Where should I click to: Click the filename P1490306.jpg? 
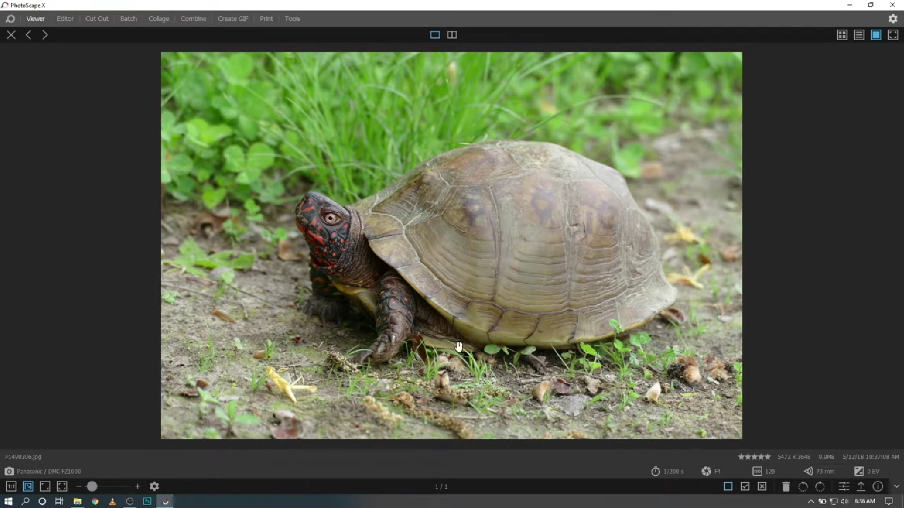pyautogui.click(x=23, y=457)
